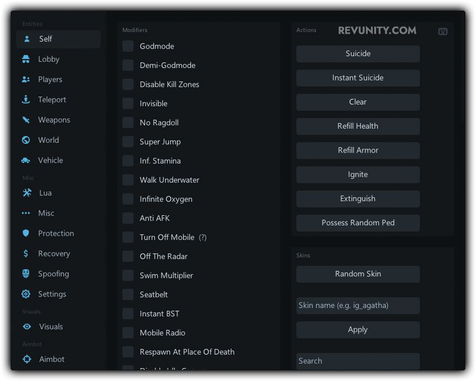Go to the Aimbot section
Screen dimensions: 476x381
(x=52, y=359)
